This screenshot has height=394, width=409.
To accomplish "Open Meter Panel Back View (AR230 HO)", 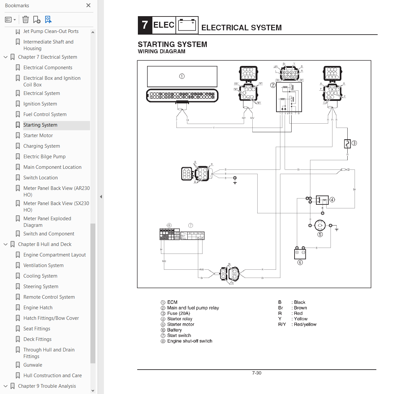I will [x=56, y=192].
